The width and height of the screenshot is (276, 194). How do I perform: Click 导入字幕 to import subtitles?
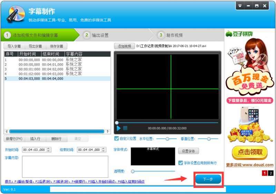[x=14, y=46]
